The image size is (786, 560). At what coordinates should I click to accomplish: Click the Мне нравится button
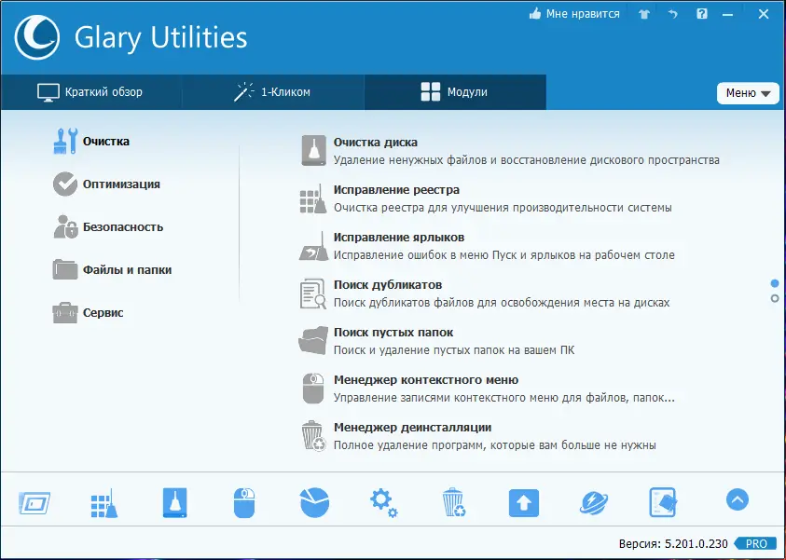point(575,14)
